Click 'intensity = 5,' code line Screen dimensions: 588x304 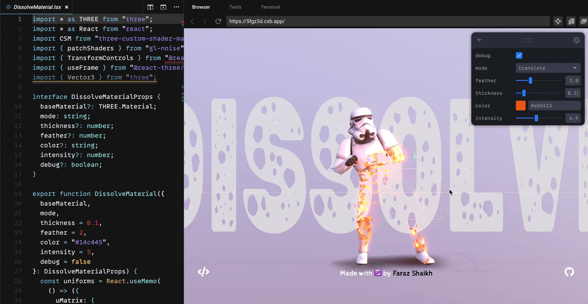(x=67, y=252)
